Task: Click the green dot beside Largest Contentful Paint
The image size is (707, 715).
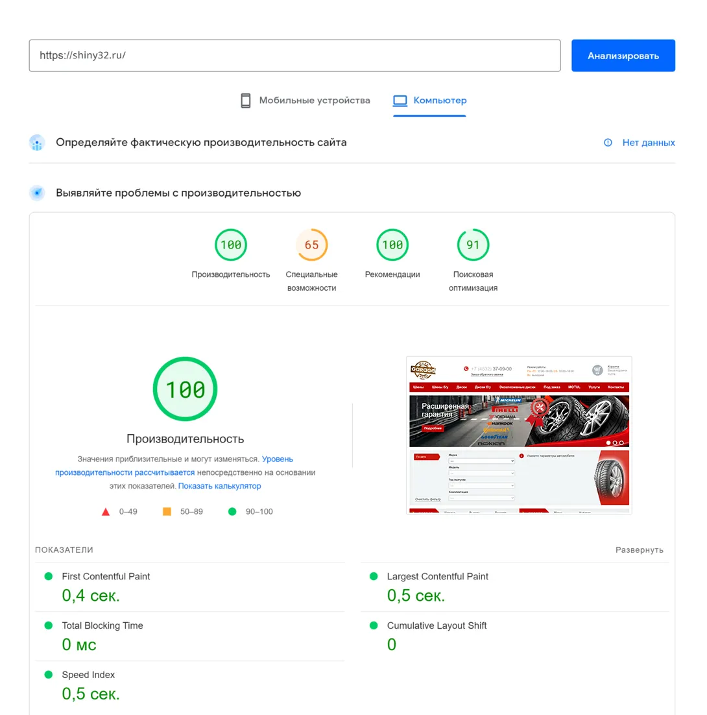Action: tap(374, 576)
